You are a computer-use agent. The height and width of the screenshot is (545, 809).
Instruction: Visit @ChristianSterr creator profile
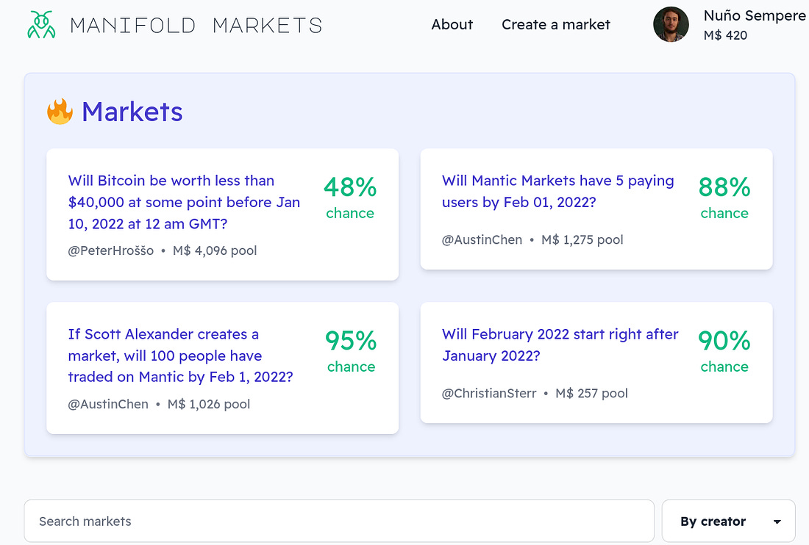pyautogui.click(x=489, y=394)
